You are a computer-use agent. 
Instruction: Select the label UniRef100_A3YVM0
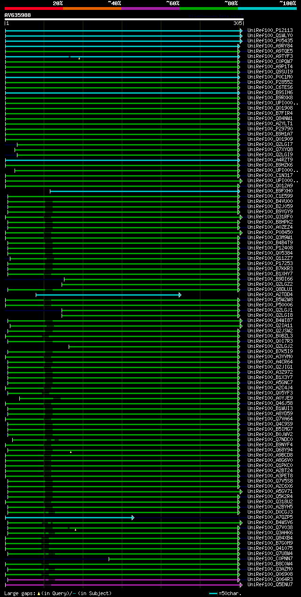270,356
